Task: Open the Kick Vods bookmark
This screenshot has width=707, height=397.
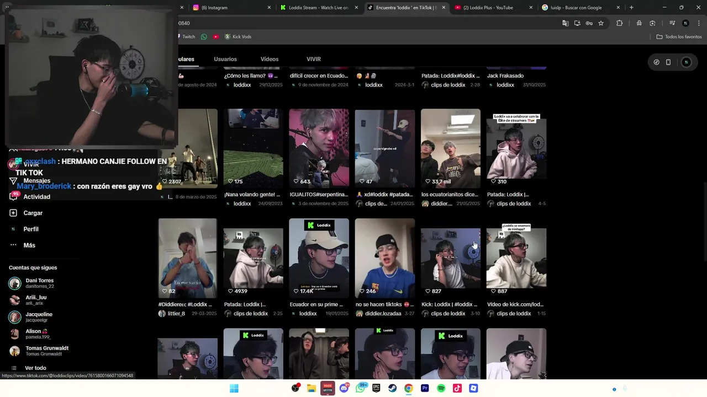Action: click(x=238, y=37)
